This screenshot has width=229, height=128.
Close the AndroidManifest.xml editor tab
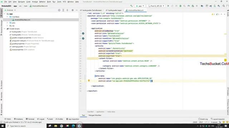[x=145, y=10]
